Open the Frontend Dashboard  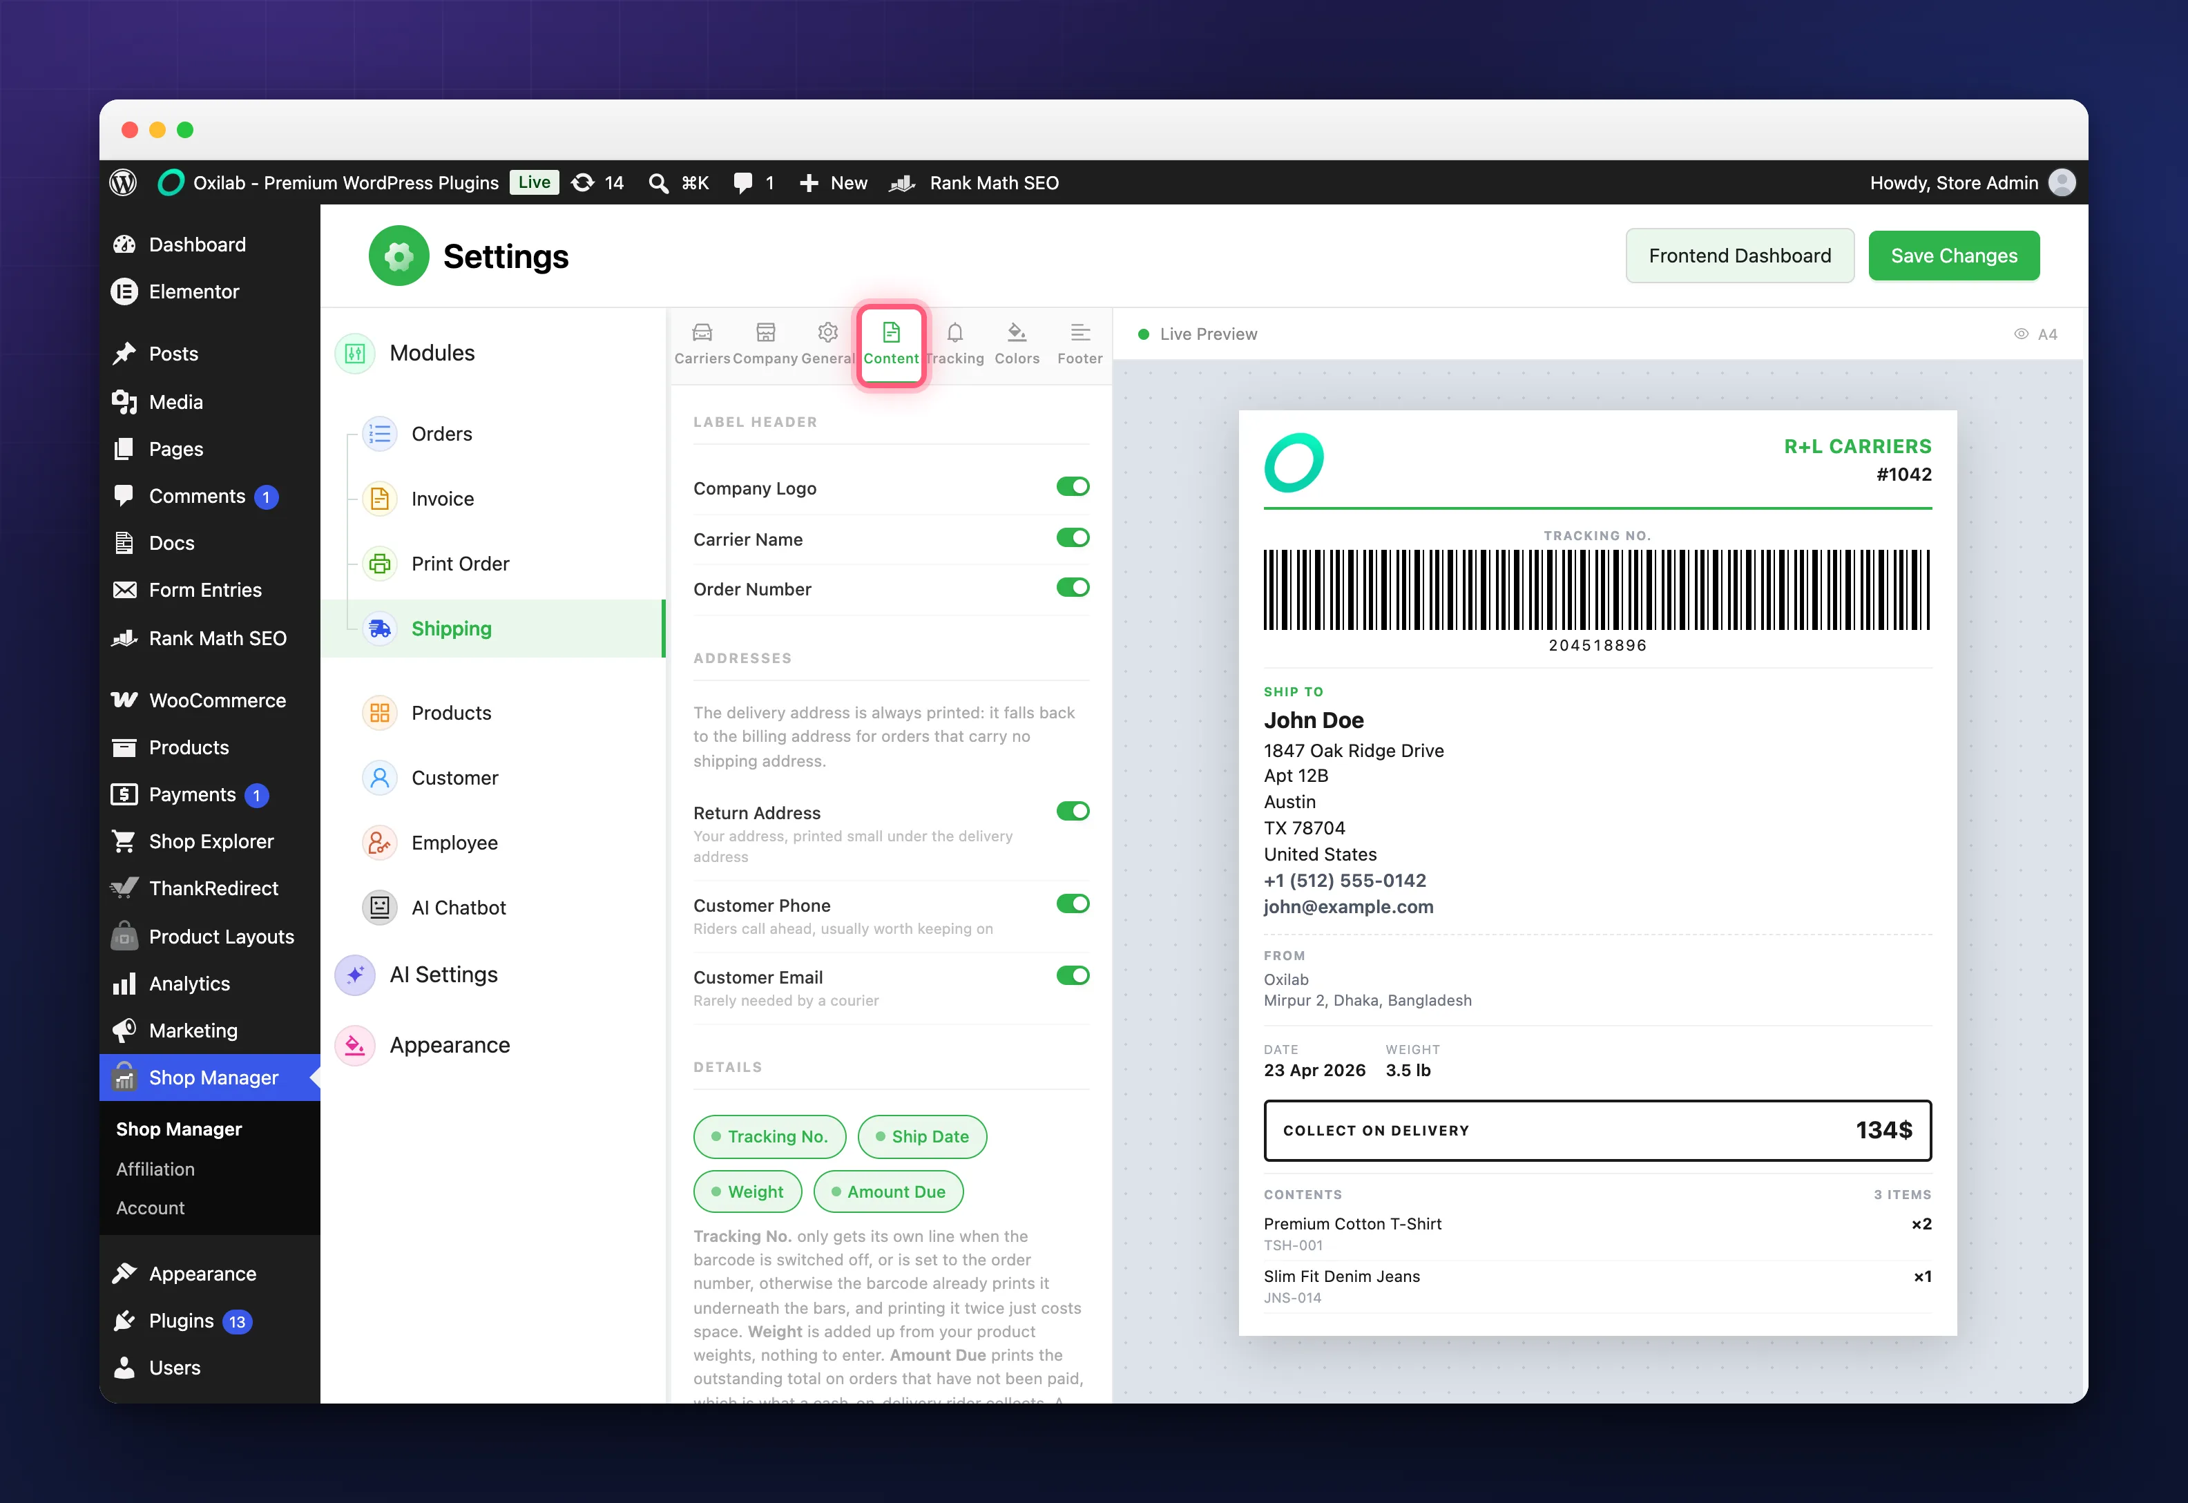click(1740, 256)
